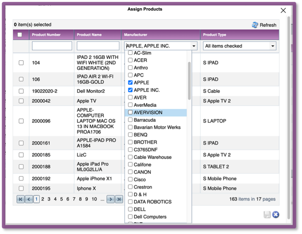Check the DATA ROBOTICS option
Image resolution: width=302 pixels, height=234 pixels.
(131, 202)
